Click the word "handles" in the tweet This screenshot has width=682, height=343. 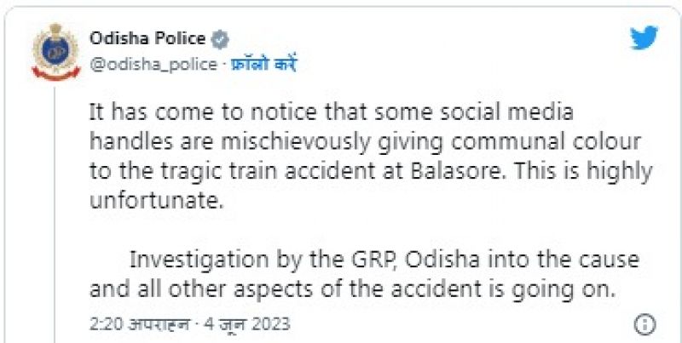(128, 140)
